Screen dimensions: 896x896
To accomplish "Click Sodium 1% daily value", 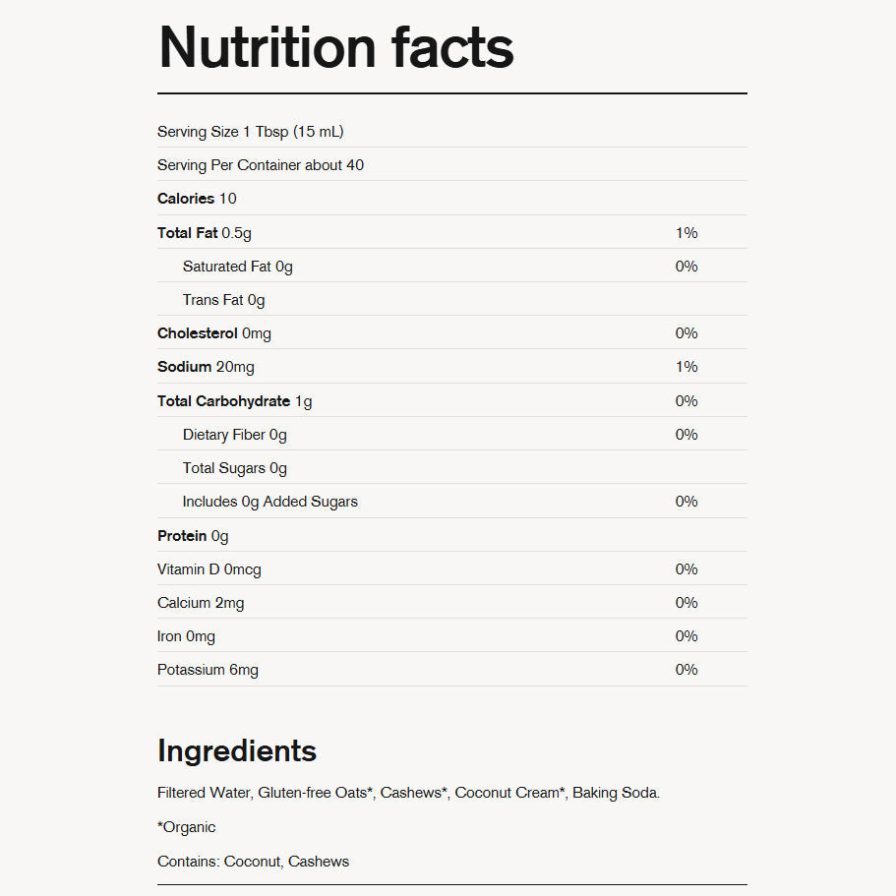I will point(687,367).
